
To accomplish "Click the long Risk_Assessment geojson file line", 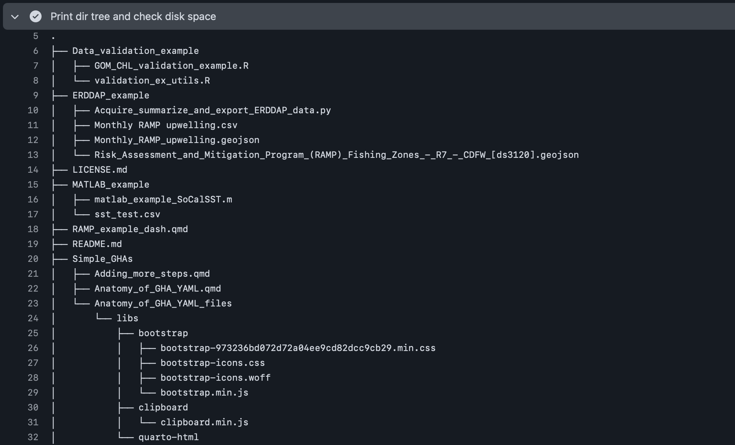I will 336,155.
